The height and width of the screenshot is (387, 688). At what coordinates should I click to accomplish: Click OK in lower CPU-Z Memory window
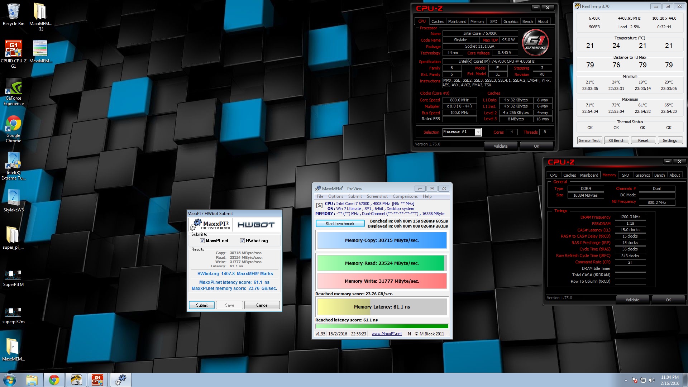tap(668, 300)
